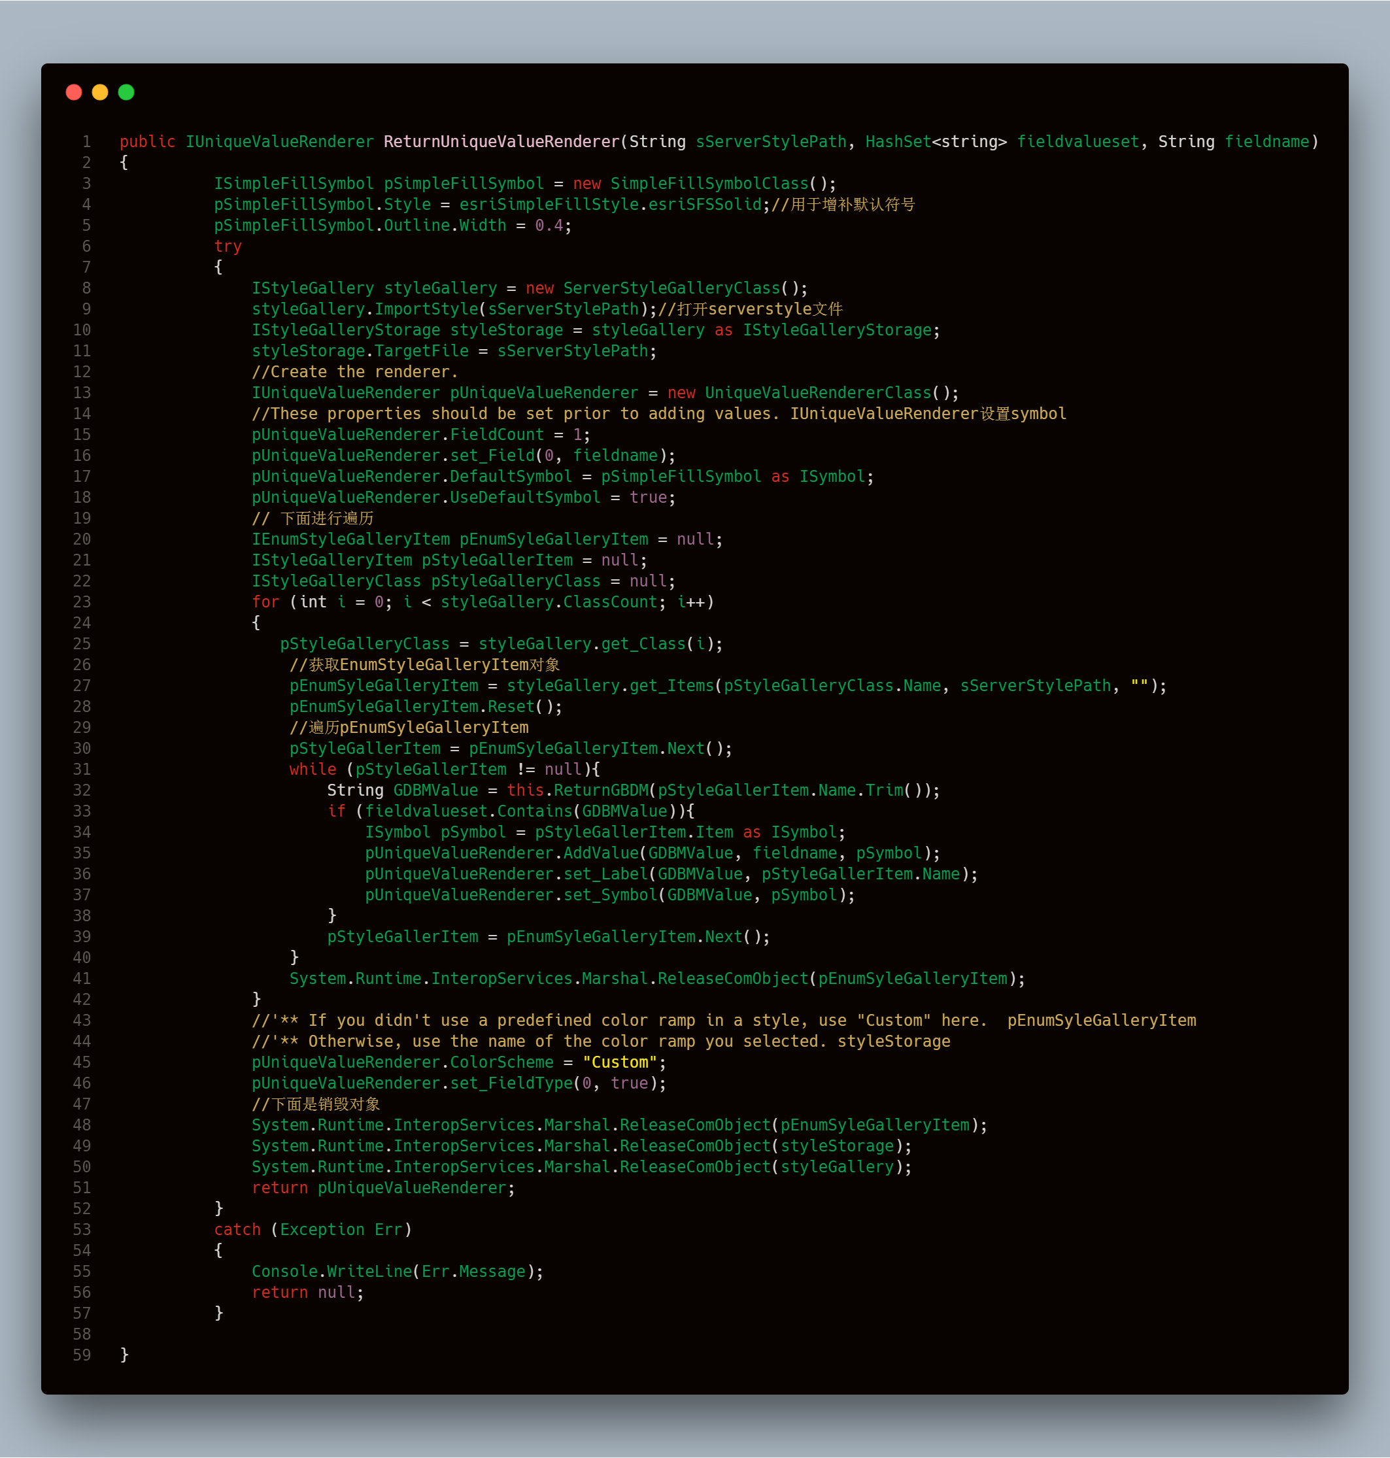Click the "//Create the renderer." comment
This screenshot has width=1390, height=1458.
pyautogui.click(x=354, y=372)
